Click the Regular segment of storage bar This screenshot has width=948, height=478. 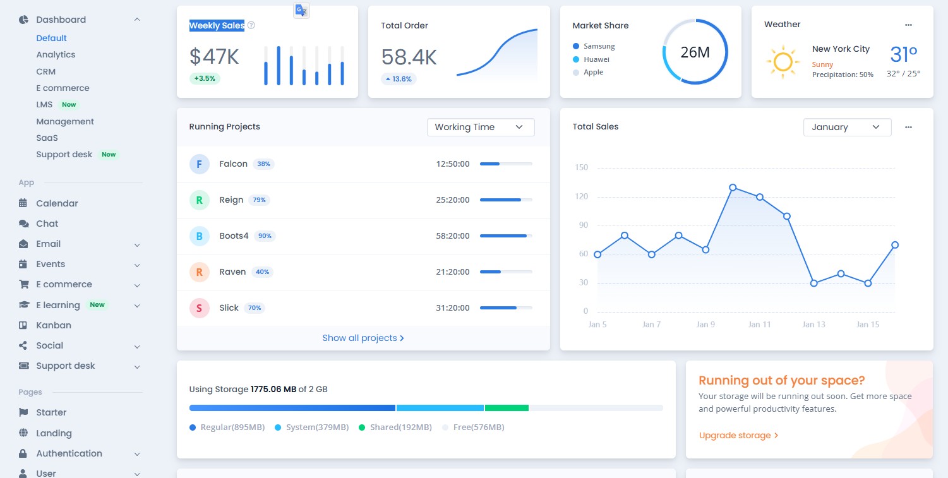pos(292,408)
